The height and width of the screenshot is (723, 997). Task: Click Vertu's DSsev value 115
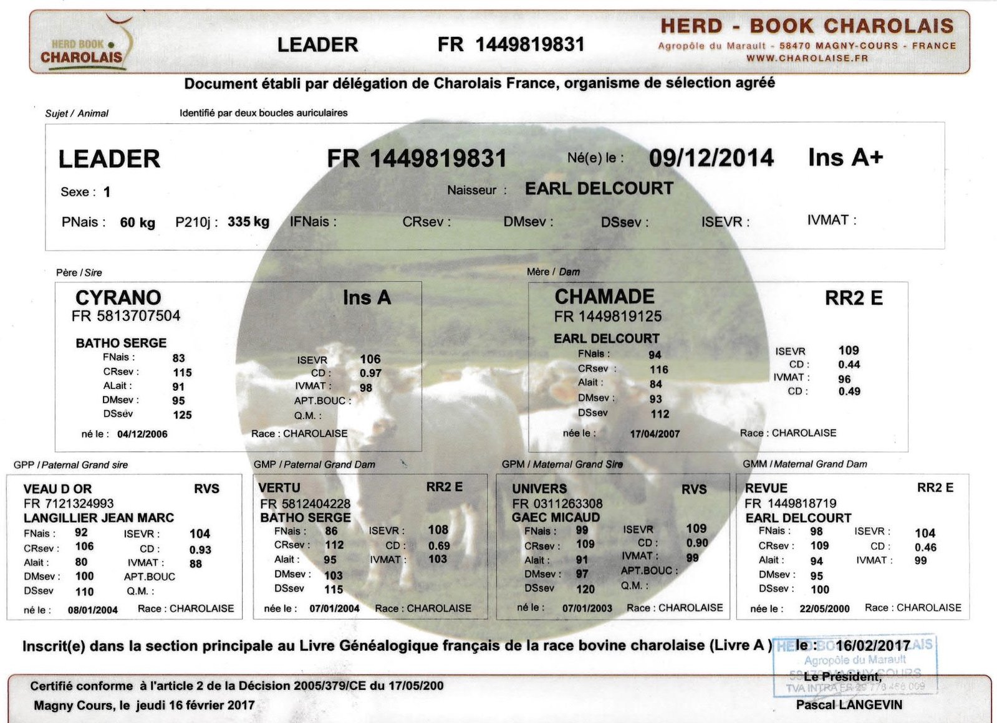(334, 590)
